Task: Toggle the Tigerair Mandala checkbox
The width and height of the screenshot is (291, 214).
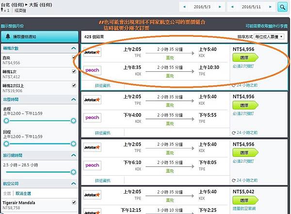Action: pyautogui.click(x=74, y=202)
